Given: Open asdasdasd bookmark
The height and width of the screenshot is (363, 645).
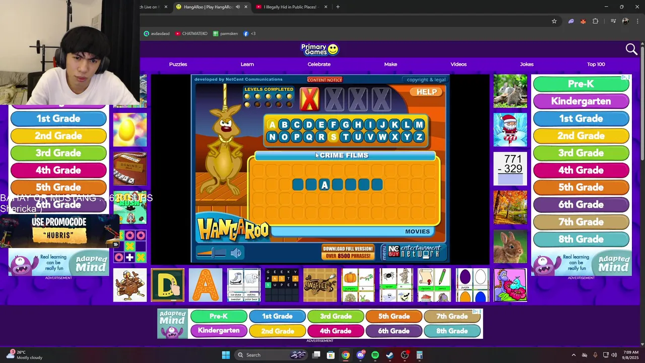Looking at the screenshot, I should (x=157, y=34).
